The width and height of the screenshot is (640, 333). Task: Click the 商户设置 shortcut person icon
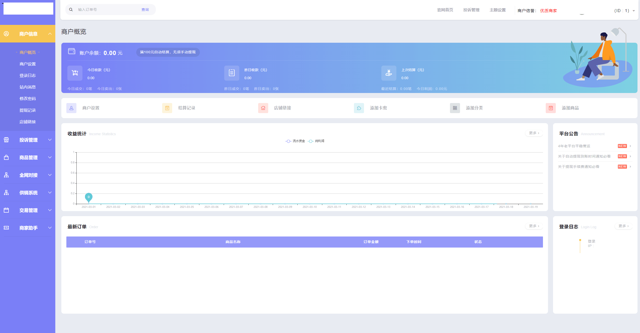pyautogui.click(x=71, y=108)
